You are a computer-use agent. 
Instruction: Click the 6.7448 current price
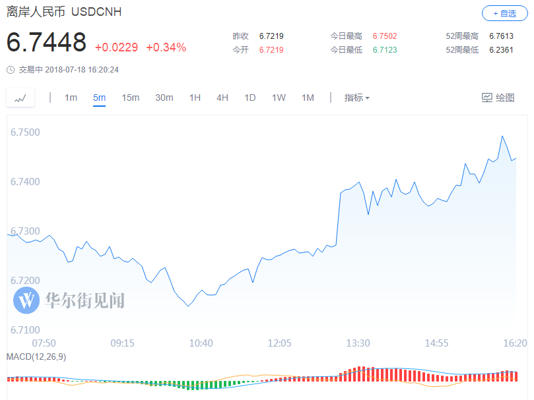point(47,43)
